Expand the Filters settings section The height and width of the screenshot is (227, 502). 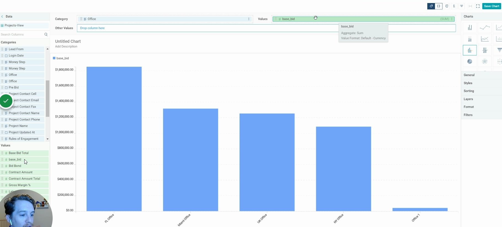(481, 115)
